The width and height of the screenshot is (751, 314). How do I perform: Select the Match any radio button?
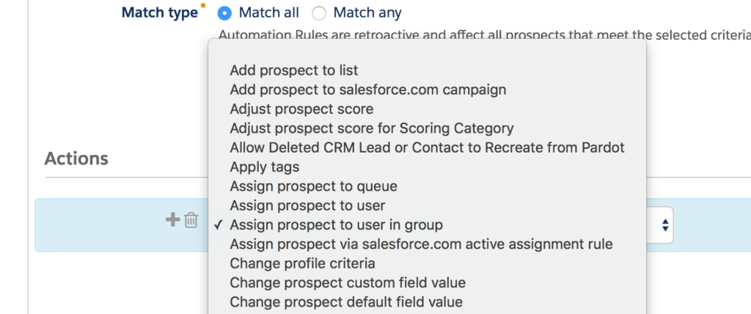pos(319,13)
